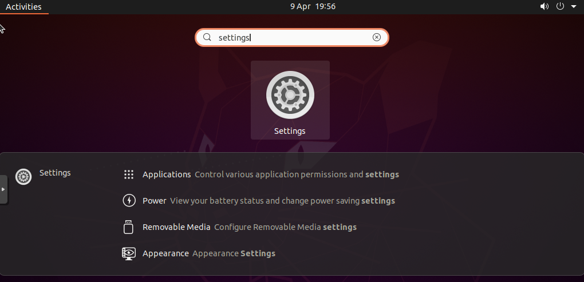This screenshot has width=584, height=282.
Task: Open the date and clock menu
Action: [x=313, y=7]
